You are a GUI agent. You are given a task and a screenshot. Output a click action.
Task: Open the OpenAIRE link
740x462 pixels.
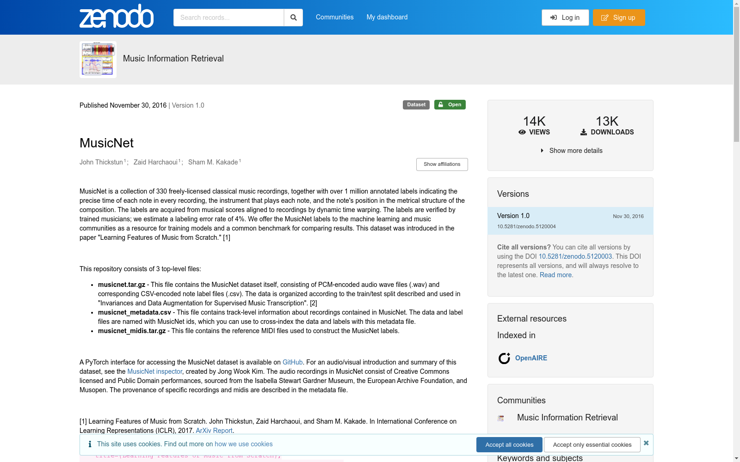531,358
